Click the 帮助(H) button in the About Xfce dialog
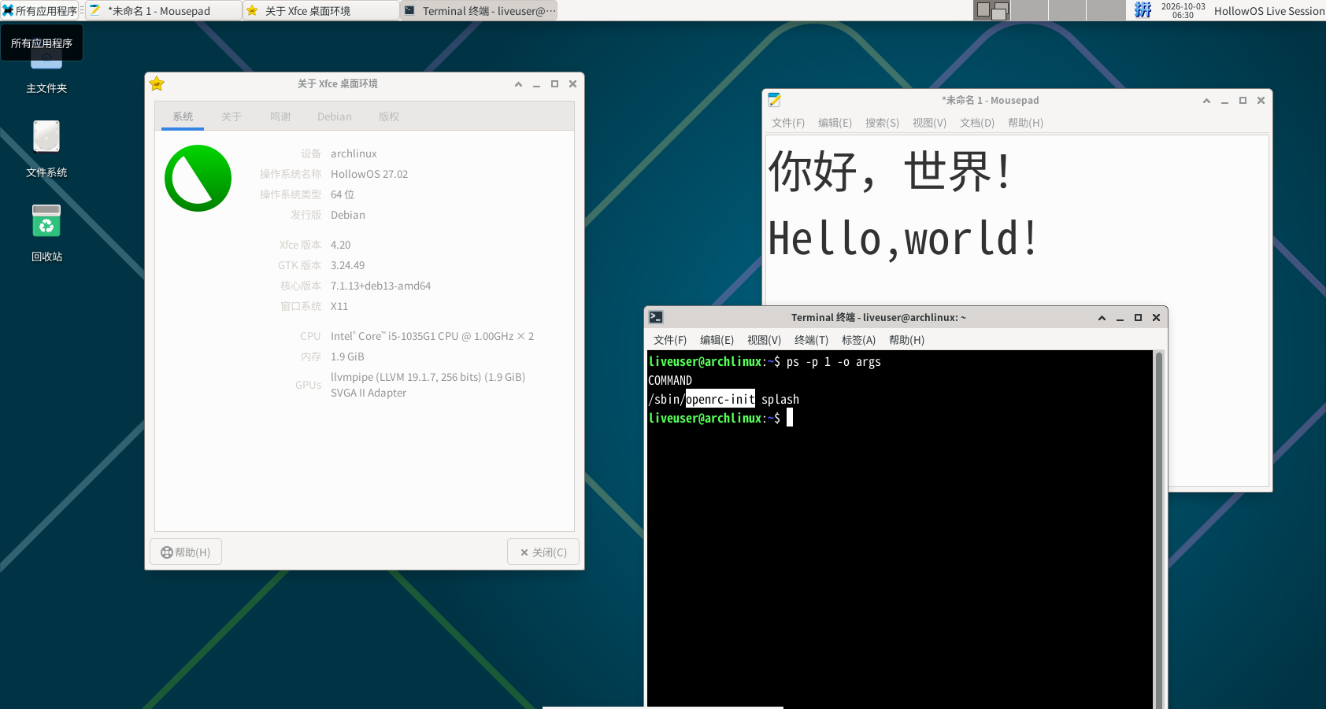 (186, 552)
